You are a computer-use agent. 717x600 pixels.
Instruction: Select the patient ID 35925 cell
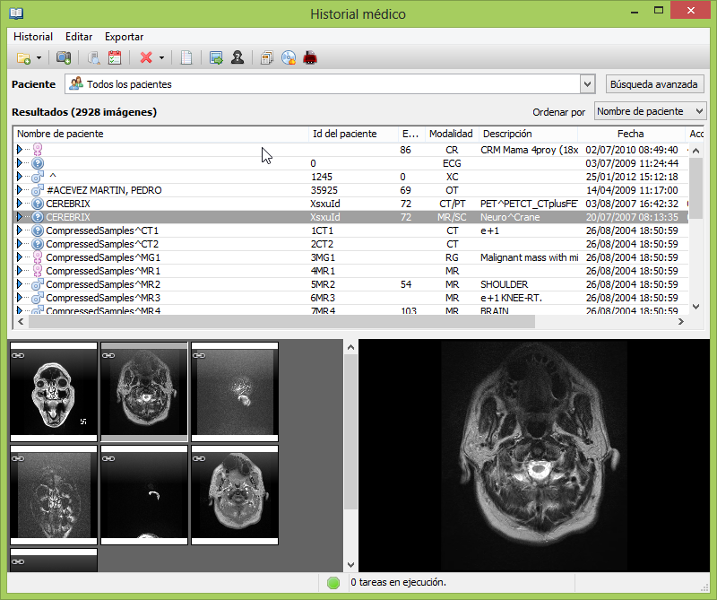324,190
